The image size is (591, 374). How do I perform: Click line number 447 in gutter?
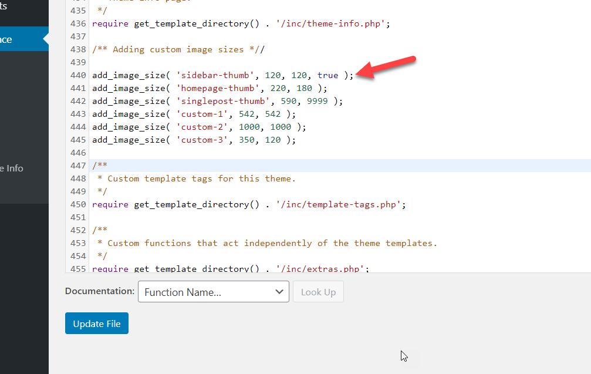[78, 166]
